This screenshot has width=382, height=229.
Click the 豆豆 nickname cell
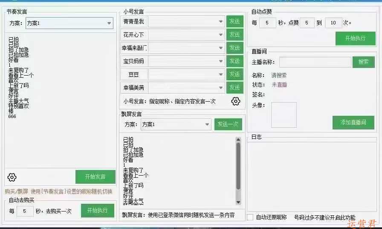(x=133, y=74)
